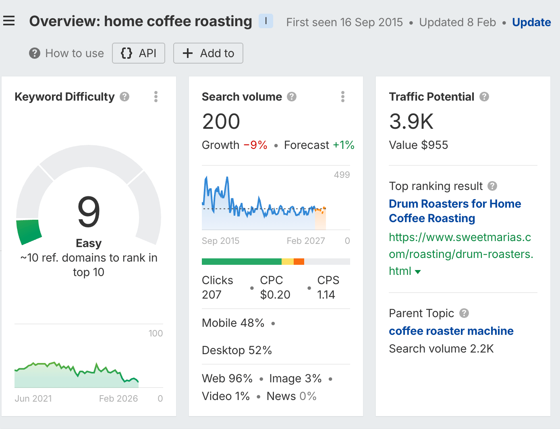The height and width of the screenshot is (429, 560).
Task: Expand the sweetmarias URL dropdown arrow
Action: pyautogui.click(x=418, y=272)
